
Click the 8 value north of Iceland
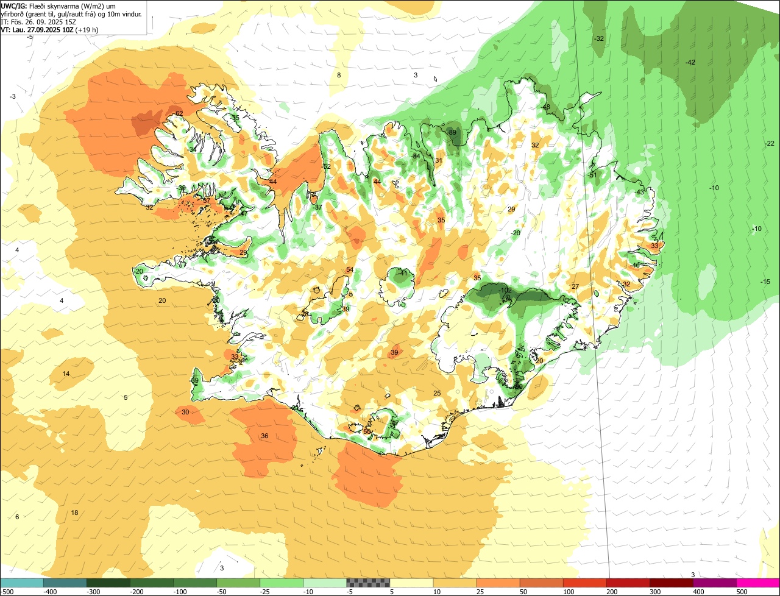pos(339,76)
